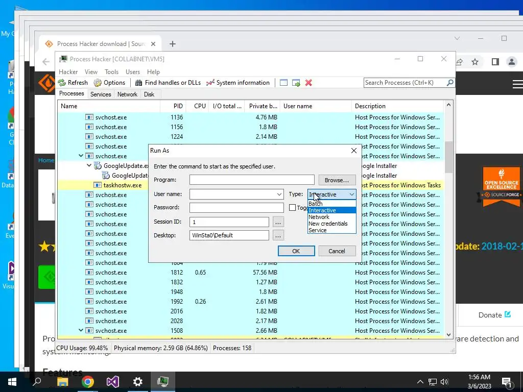The image size is (523, 392).
Task: Confirm Run As with OK
Action: click(296, 251)
